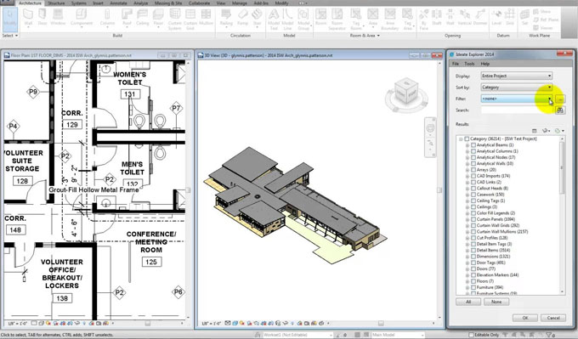Image resolution: width=578 pixels, height=339 pixels.
Task: Click the Detail Items (3514) row
Action: (x=493, y=250)
